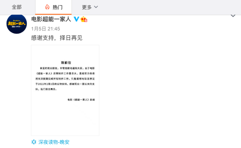
Task: Click the blue snowflake icon before 深夜读物
Action: coord(34,142)
